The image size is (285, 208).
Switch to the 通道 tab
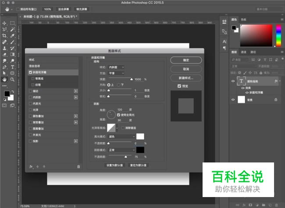243,52
